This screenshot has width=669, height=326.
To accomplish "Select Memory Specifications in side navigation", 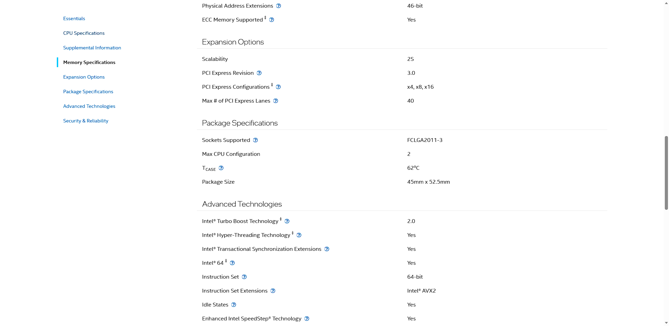I will (89, 62).
